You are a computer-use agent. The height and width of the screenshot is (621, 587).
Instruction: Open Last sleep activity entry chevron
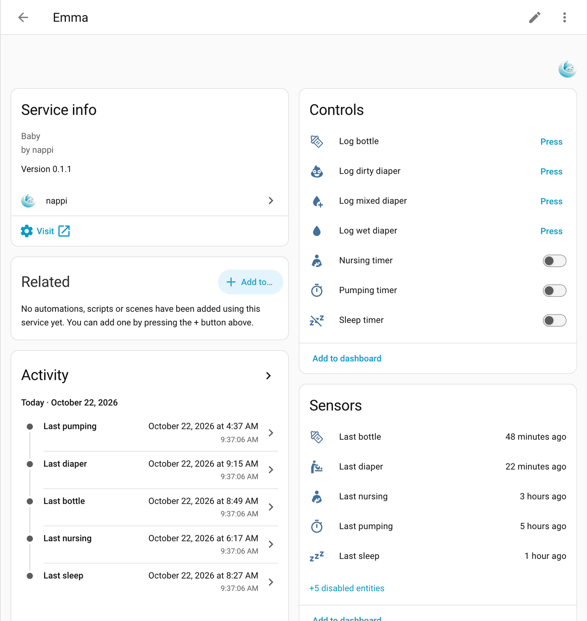(271, 582)
